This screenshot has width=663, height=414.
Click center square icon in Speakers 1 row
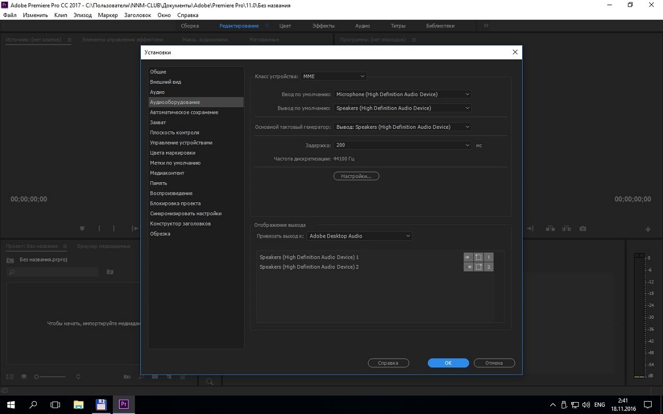click(479, 257)
